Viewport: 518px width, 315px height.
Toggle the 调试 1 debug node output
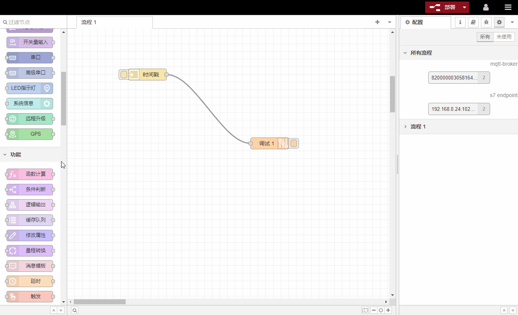294,143
